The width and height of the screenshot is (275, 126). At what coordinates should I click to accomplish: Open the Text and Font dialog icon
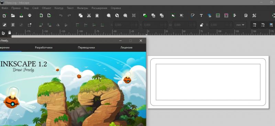pos(201,15)
